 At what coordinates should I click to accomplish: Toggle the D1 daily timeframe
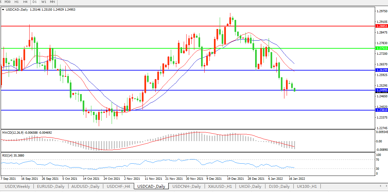pyautogui.click(x=34, y=2)
